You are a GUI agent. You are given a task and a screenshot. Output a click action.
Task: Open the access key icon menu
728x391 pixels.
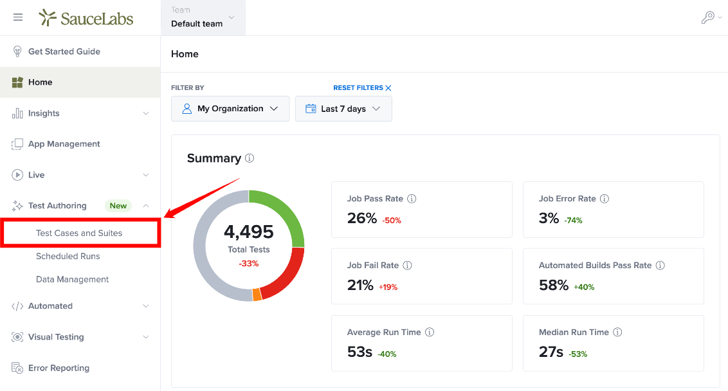(711, 17)
